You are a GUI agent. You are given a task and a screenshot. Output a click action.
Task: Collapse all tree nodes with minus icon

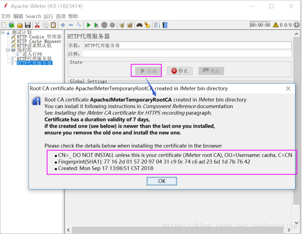pyautogui.click(x=71, y=25)
